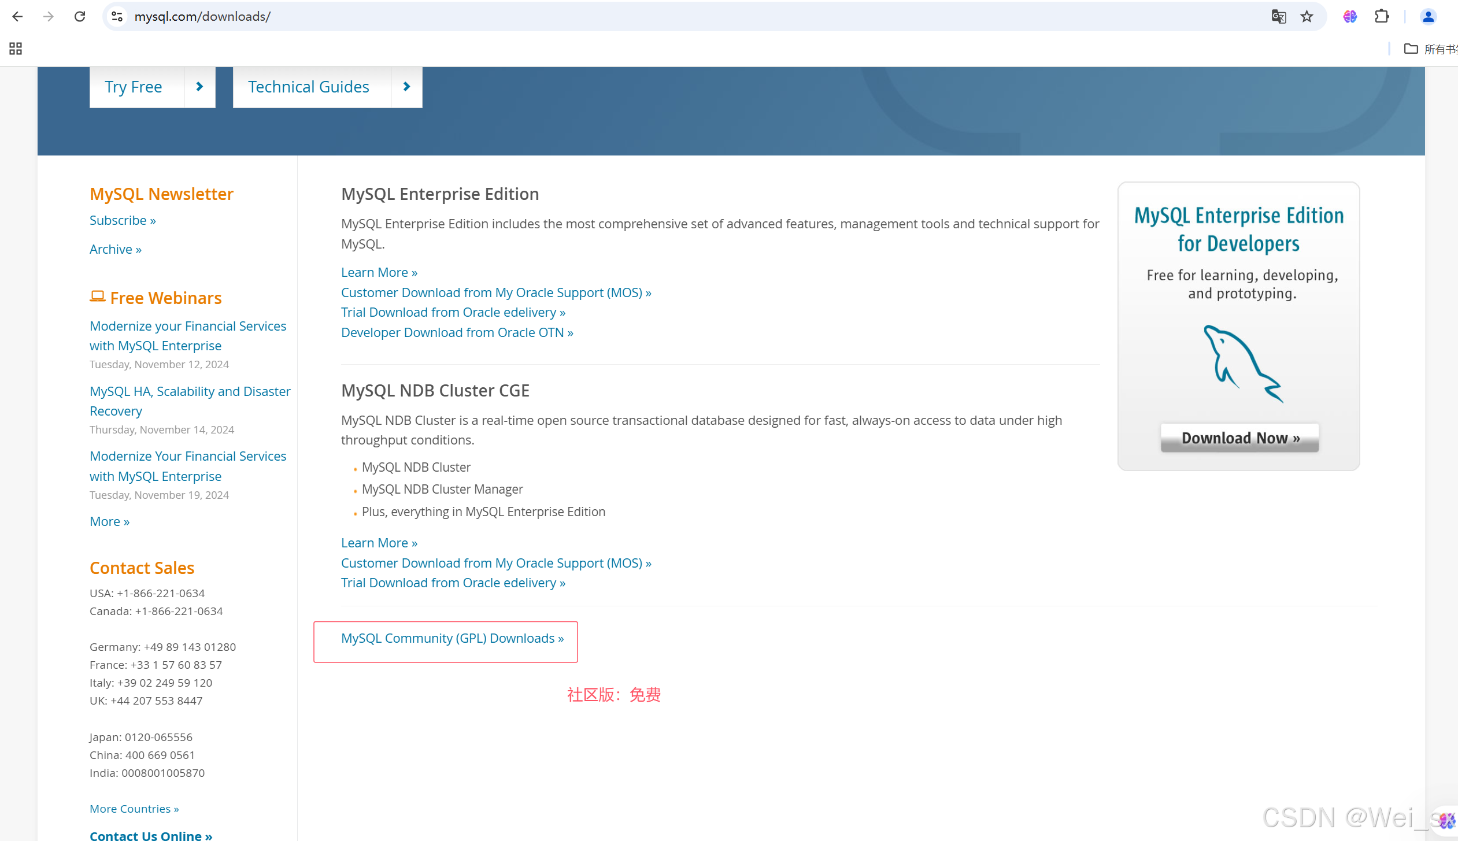Click Developer Download from Oracle OTN link
The image size is (1458, 841).
tap(457, 332)
